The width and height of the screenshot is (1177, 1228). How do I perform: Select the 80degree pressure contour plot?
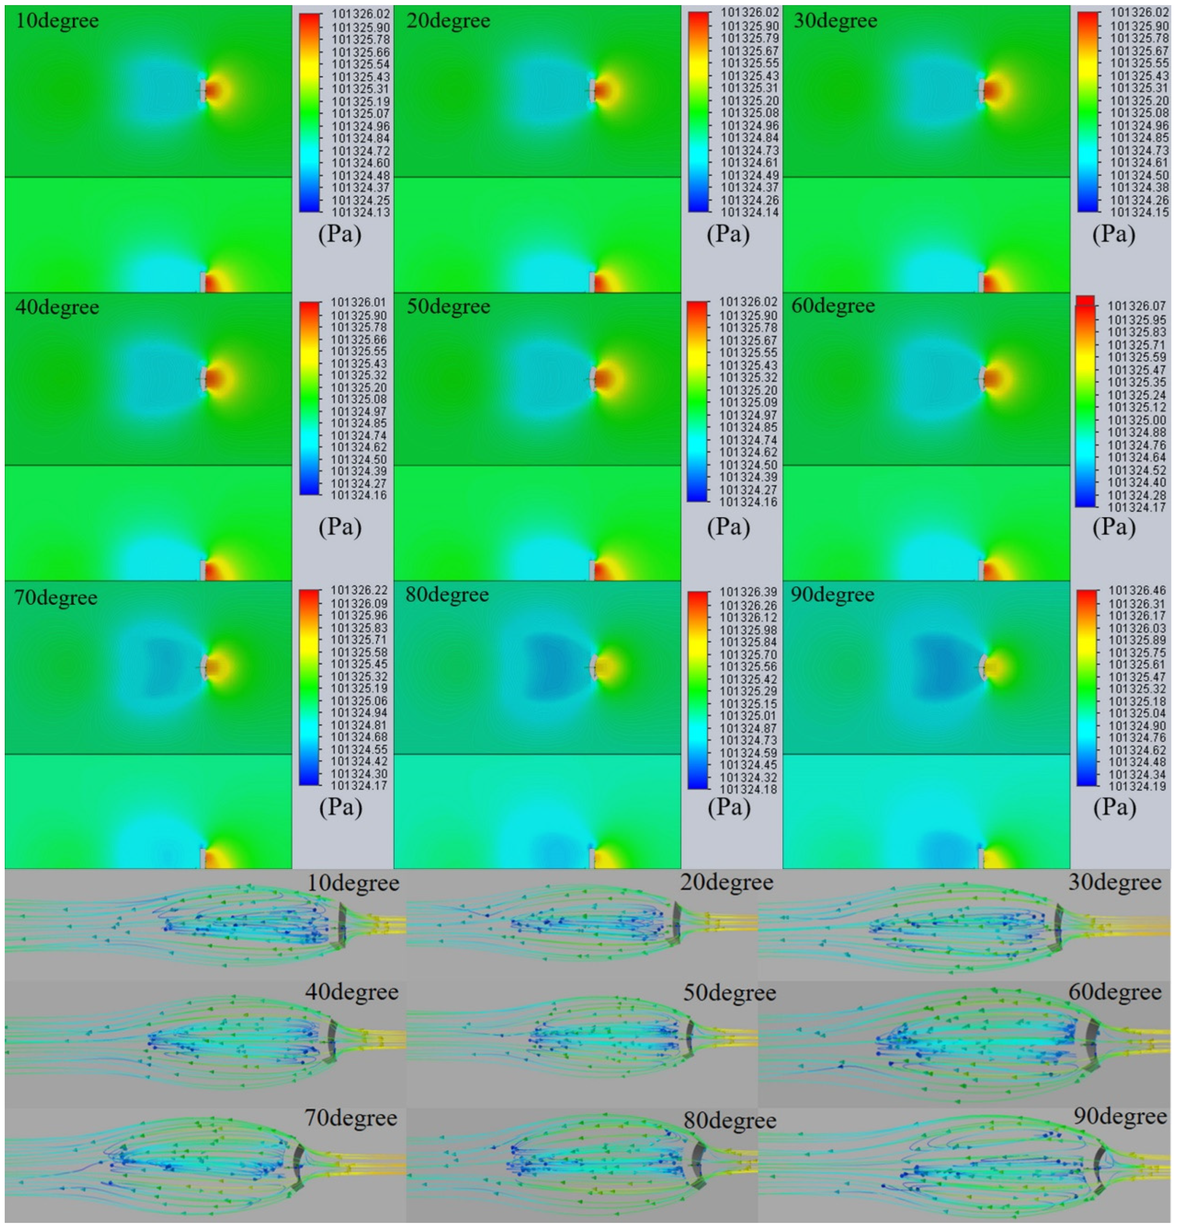537,725
